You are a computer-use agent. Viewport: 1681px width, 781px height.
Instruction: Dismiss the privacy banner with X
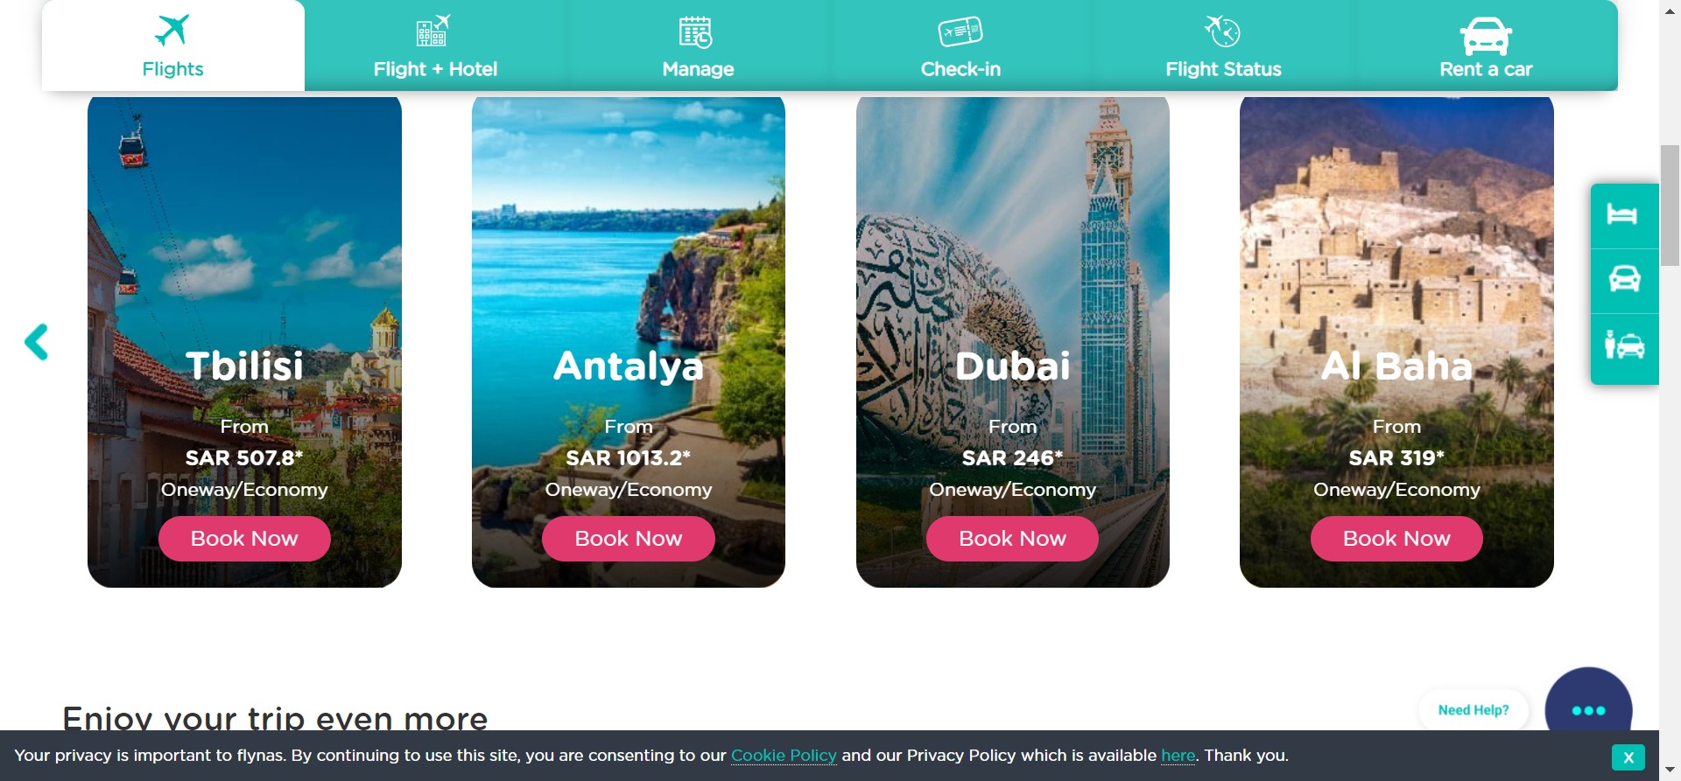[x=1628, y=757]
